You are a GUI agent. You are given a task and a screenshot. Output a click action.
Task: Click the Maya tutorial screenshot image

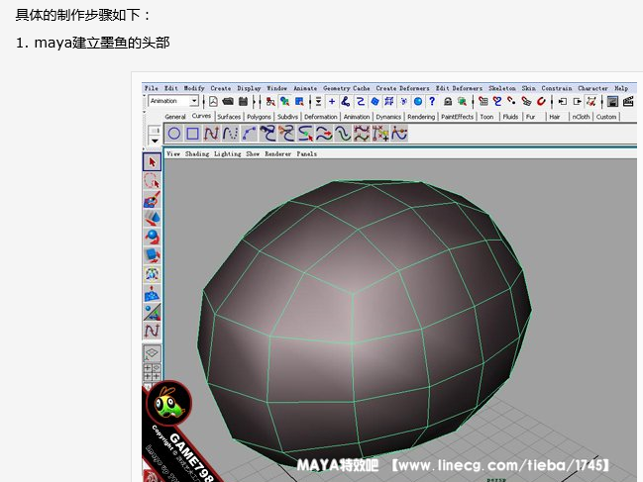click(389, 282)
